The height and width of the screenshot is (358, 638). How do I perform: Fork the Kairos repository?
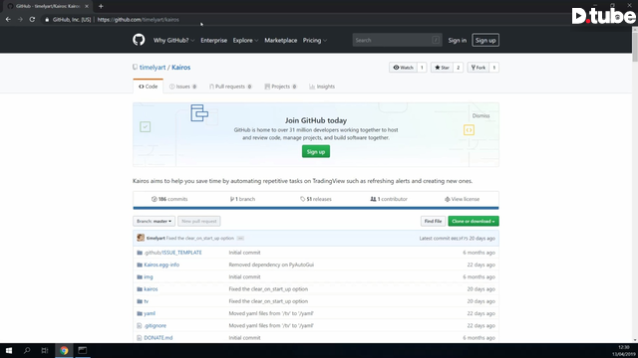(x=478, y=68)
